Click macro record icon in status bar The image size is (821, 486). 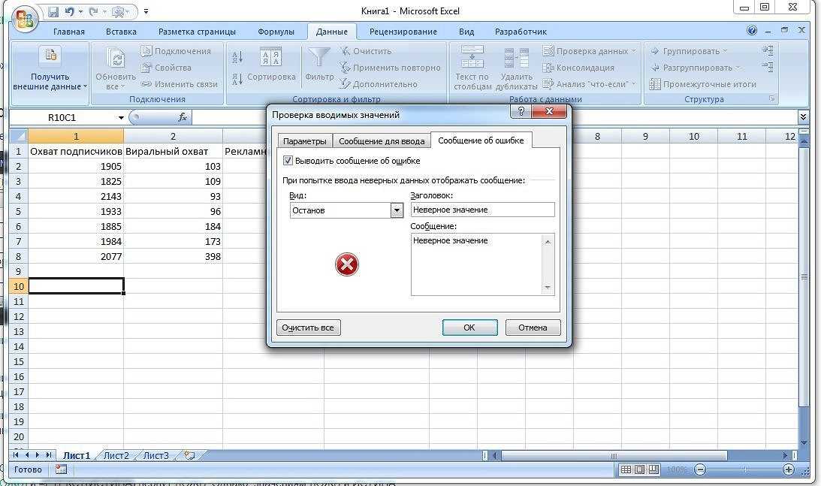pos(62,469)
